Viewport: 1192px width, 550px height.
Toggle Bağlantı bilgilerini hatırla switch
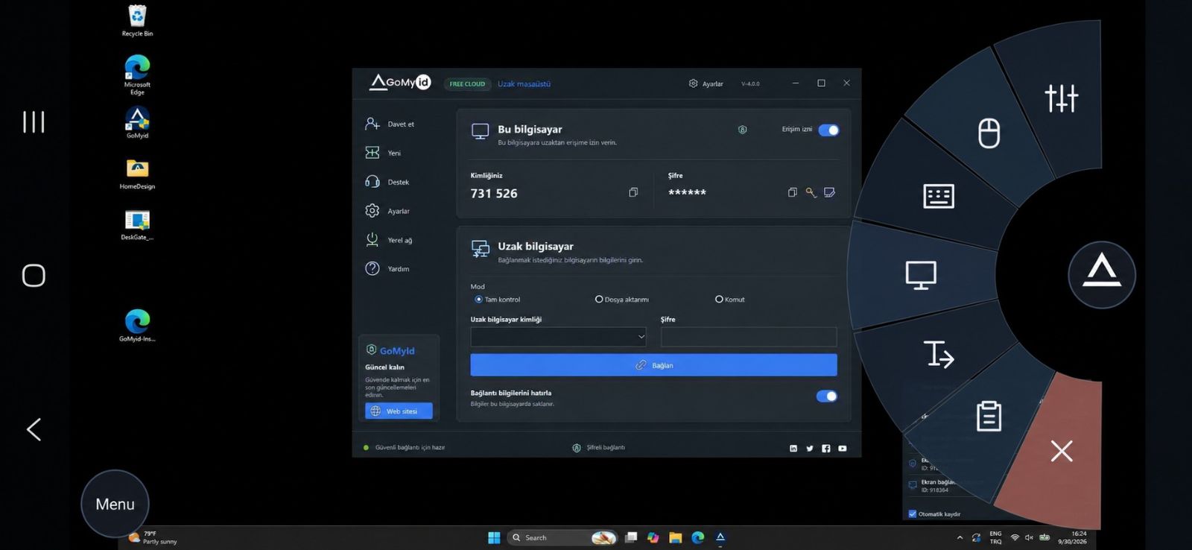[826, 396]
